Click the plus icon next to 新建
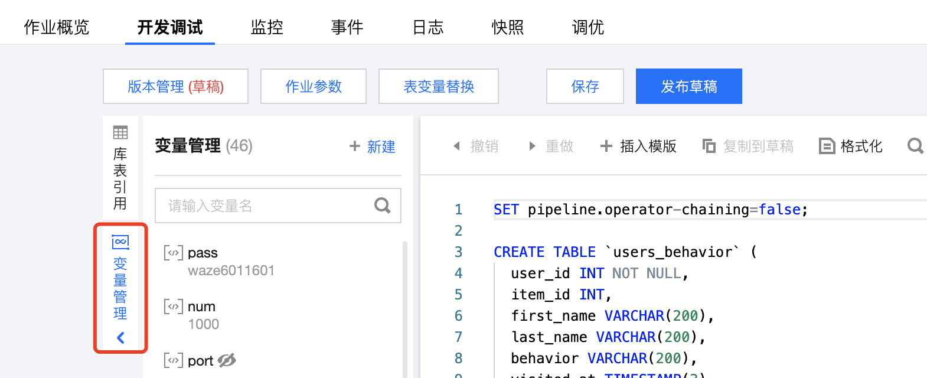The width and height of the screenshot is (927, 378). (x=355, y=146)
